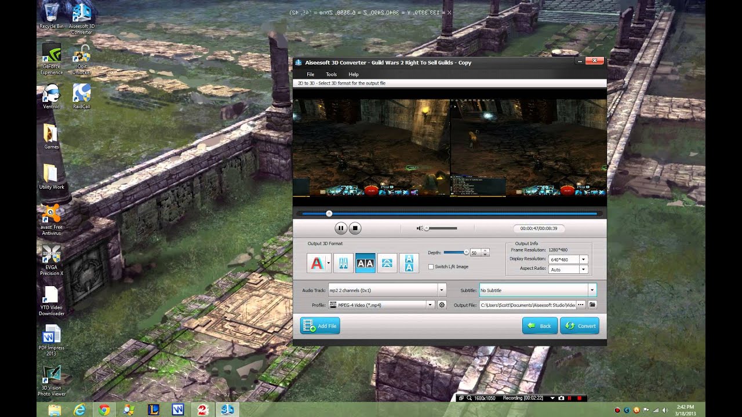Open Microsoft Word from the taskbar

(178, 410)
